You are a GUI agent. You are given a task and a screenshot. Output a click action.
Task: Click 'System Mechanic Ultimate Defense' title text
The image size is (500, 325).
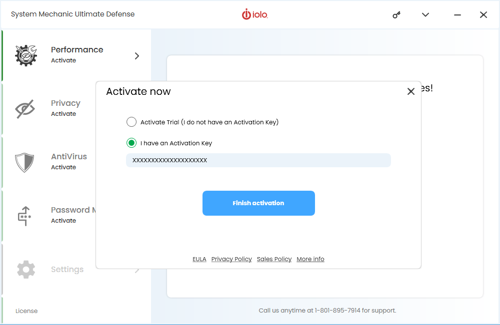coord(72,14)
